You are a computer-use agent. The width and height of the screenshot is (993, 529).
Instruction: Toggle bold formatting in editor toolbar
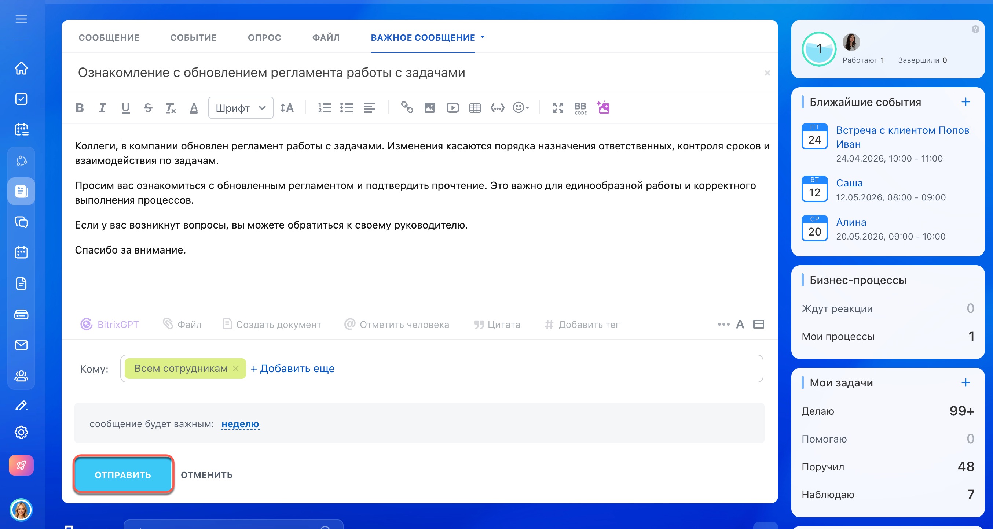pyautogui.click(x=80, y=108)
